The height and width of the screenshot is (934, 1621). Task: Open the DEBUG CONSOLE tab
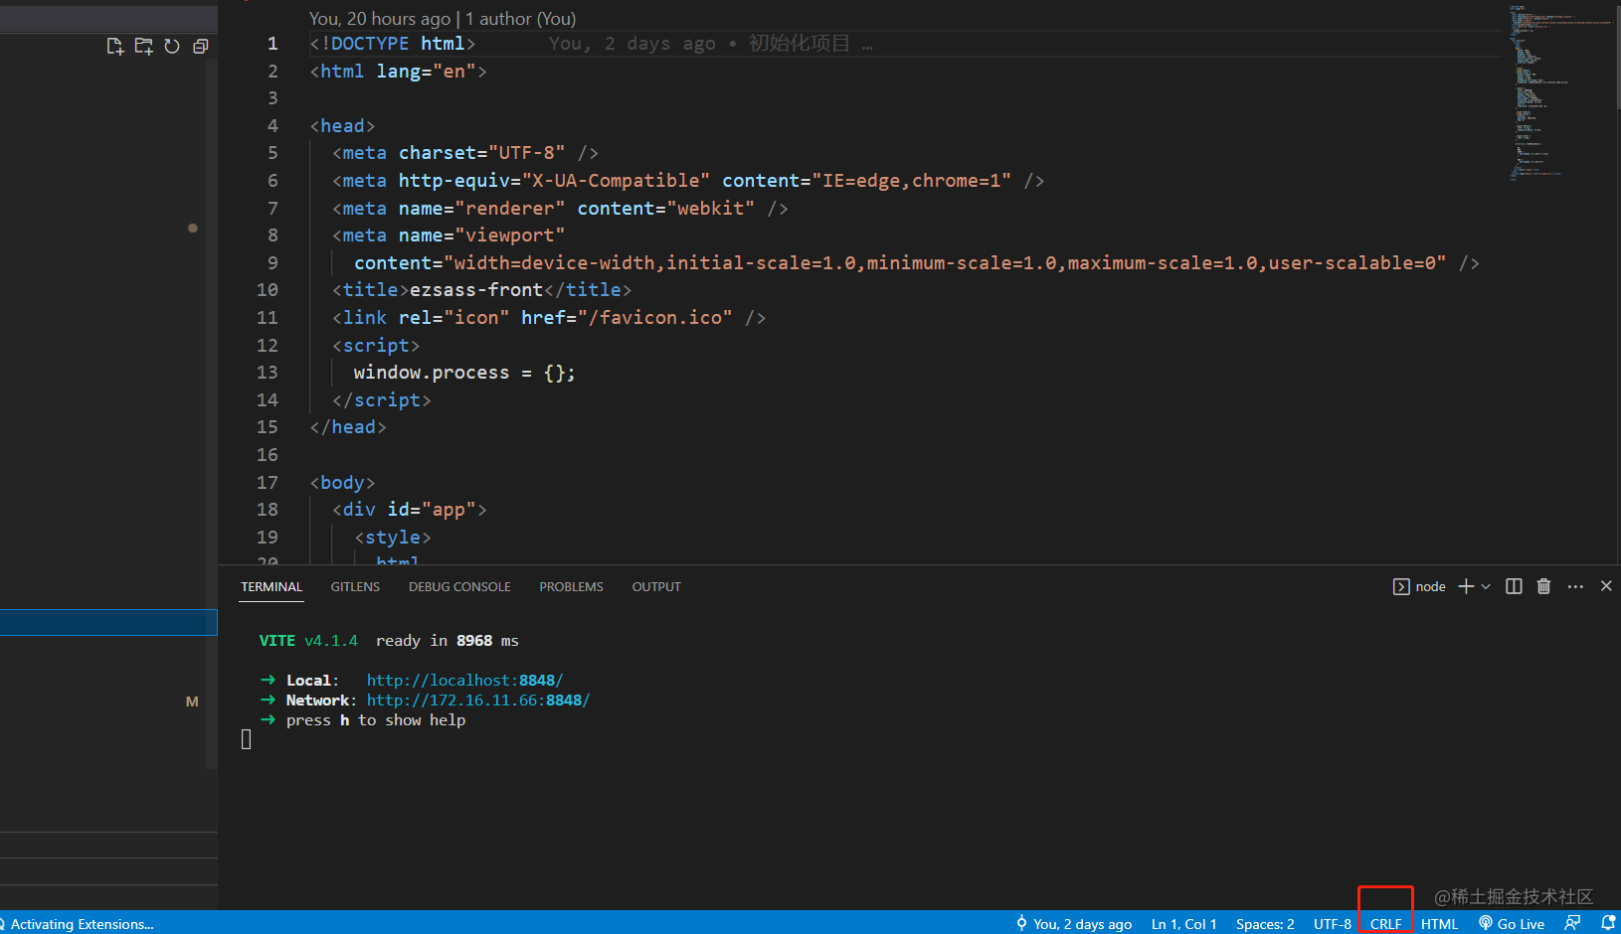tap(459, 586)
